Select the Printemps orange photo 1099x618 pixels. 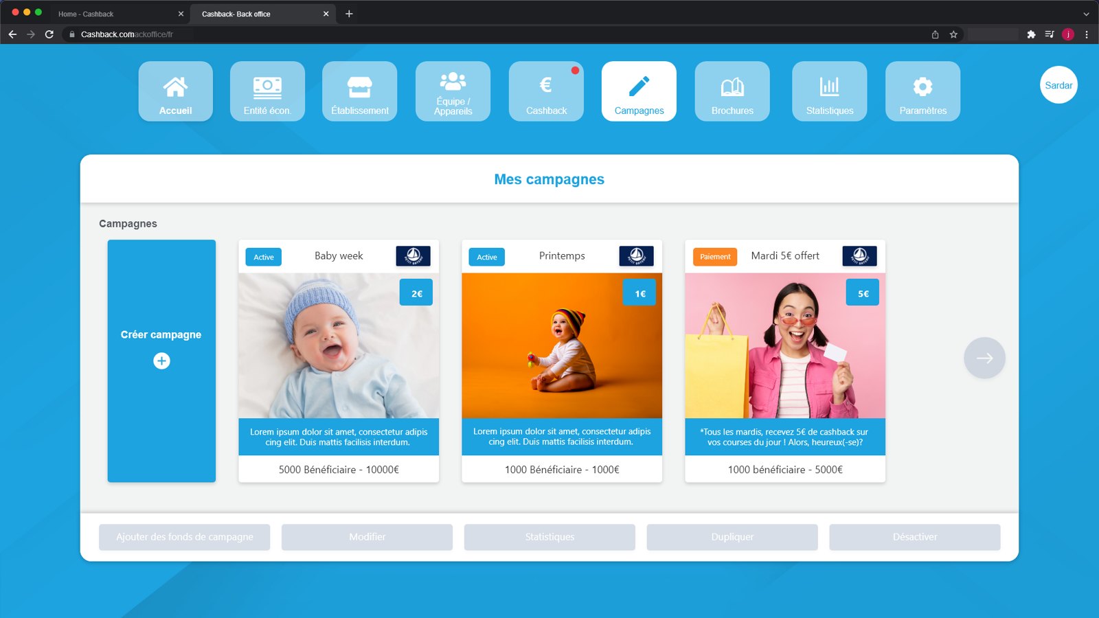pos(562,346)
